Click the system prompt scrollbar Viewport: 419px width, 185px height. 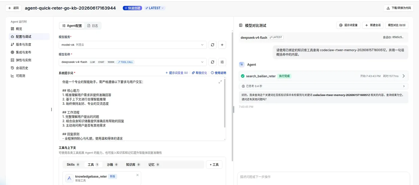(x=225, y=103)
